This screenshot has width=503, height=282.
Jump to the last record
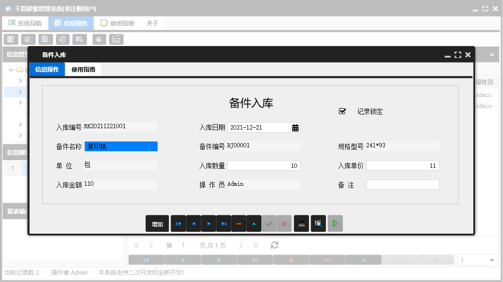tap(224, 224)
